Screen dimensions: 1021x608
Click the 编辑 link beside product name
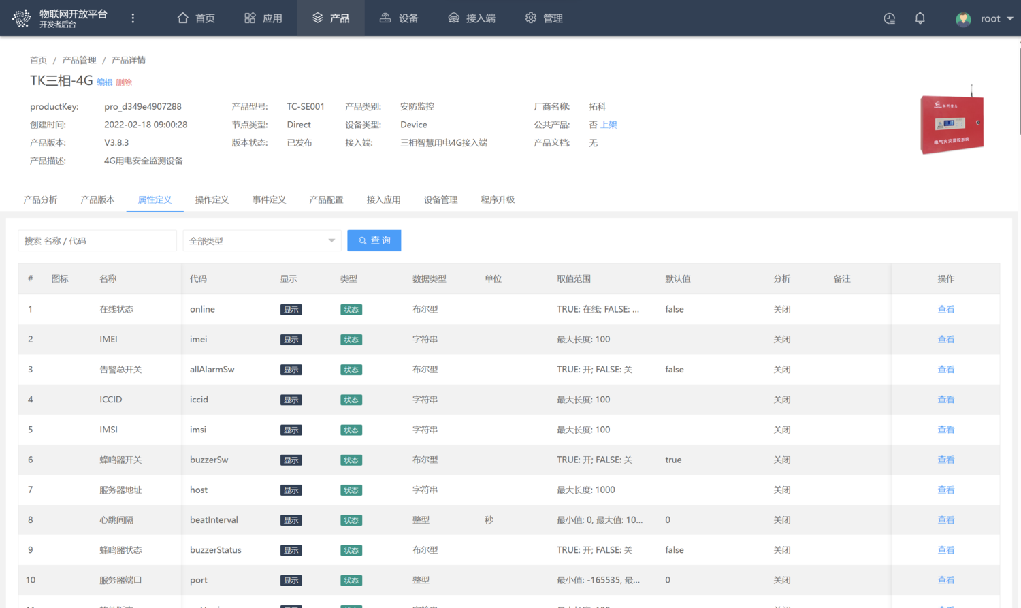[x=104, y=82]
